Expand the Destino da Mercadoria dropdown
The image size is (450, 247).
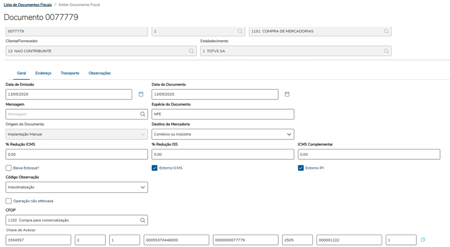[289, 134]
